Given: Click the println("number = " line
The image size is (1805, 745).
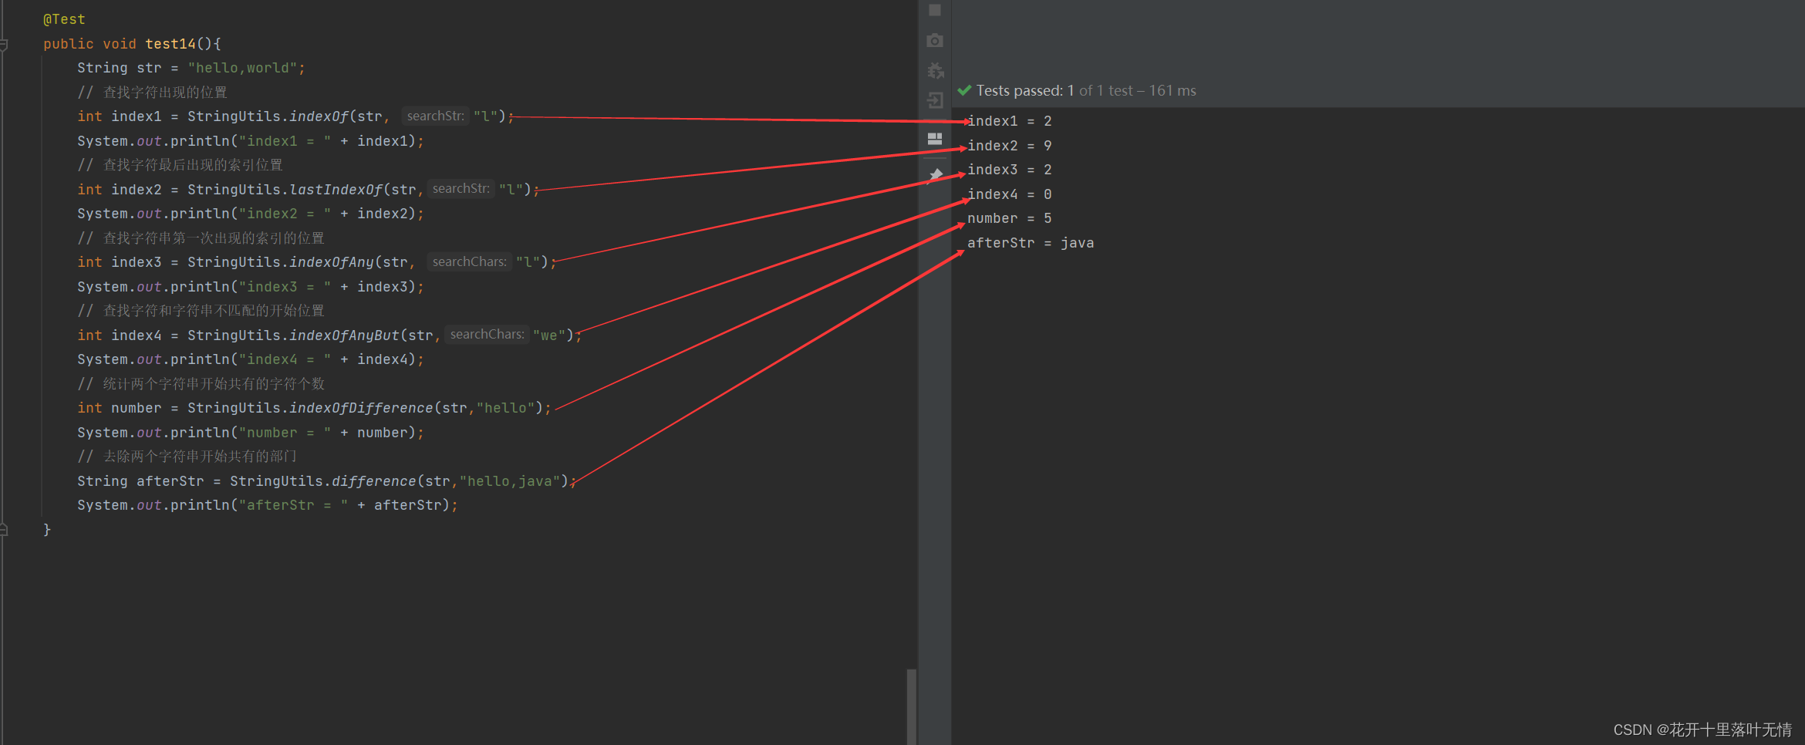Looking at the screenshot, I should [x=251, y=433].
